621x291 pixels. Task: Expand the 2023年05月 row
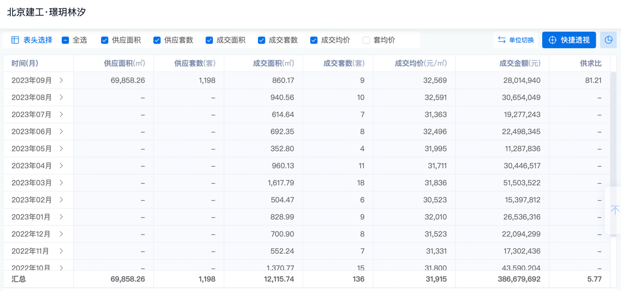pyautogui.click(x=61, y=148)
